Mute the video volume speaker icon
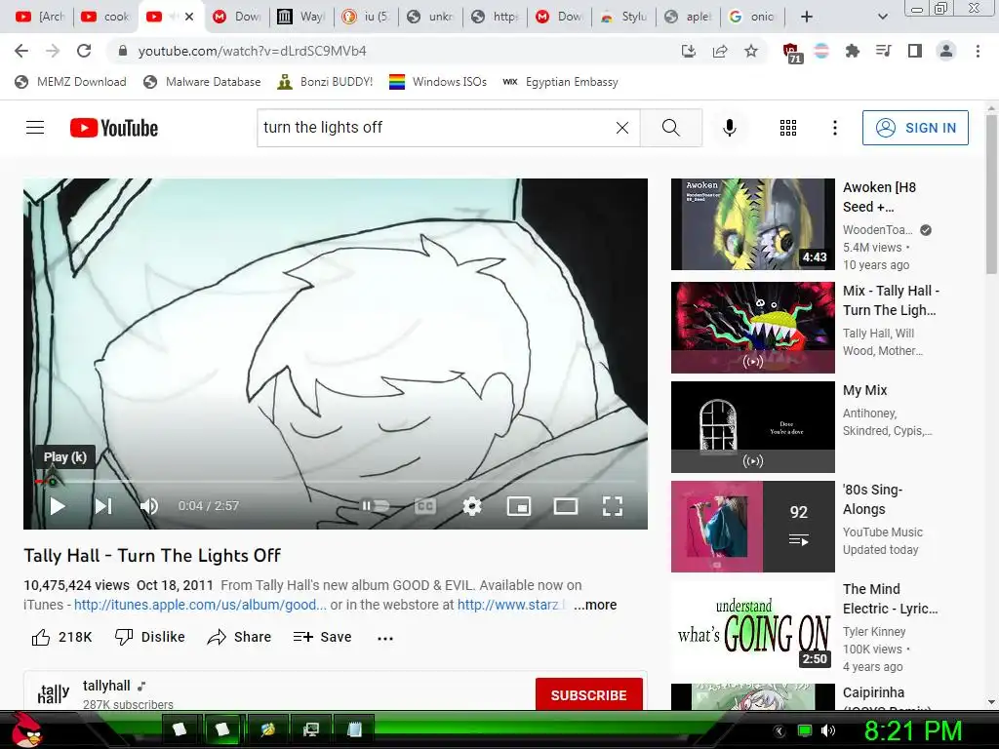Screen dimensions: 999x749 pos(149,506)
